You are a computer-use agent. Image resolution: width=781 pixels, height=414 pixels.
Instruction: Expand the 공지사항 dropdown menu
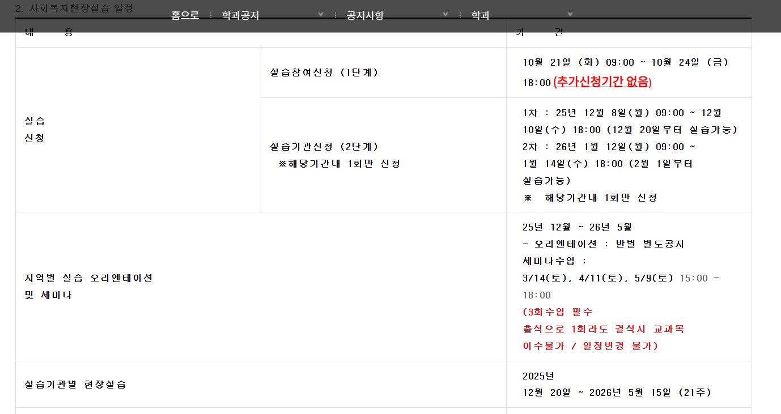[398, 16]
